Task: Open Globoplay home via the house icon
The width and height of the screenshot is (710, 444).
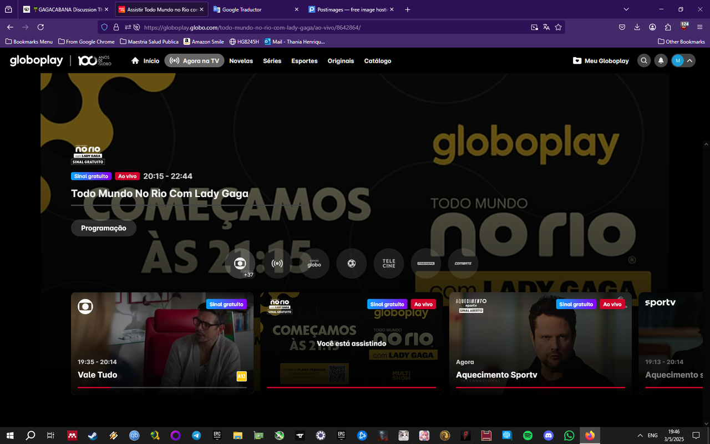Action: tap(135, 60)
